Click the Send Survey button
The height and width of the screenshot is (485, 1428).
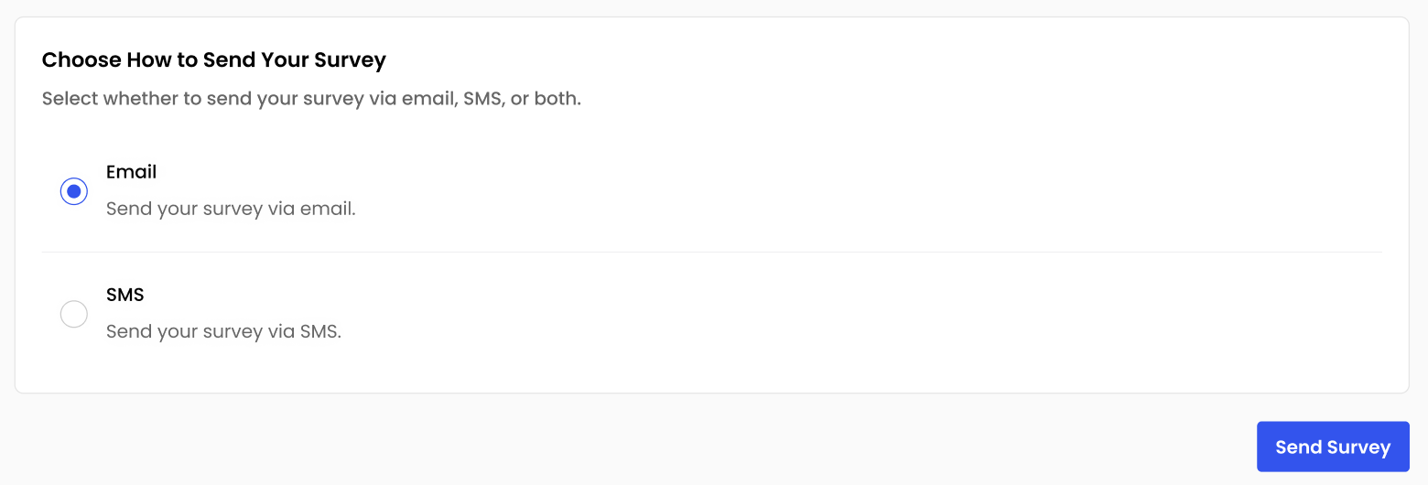click(x=1332, y=447)
